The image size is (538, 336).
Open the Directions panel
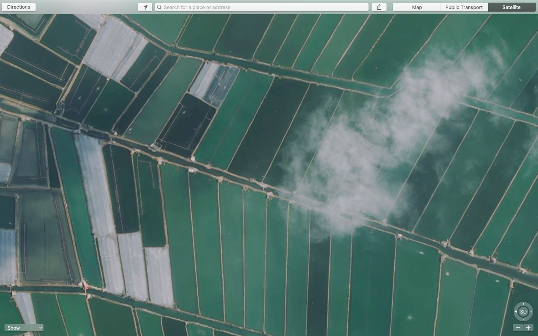pyautogui.click(x=19, y=7)
